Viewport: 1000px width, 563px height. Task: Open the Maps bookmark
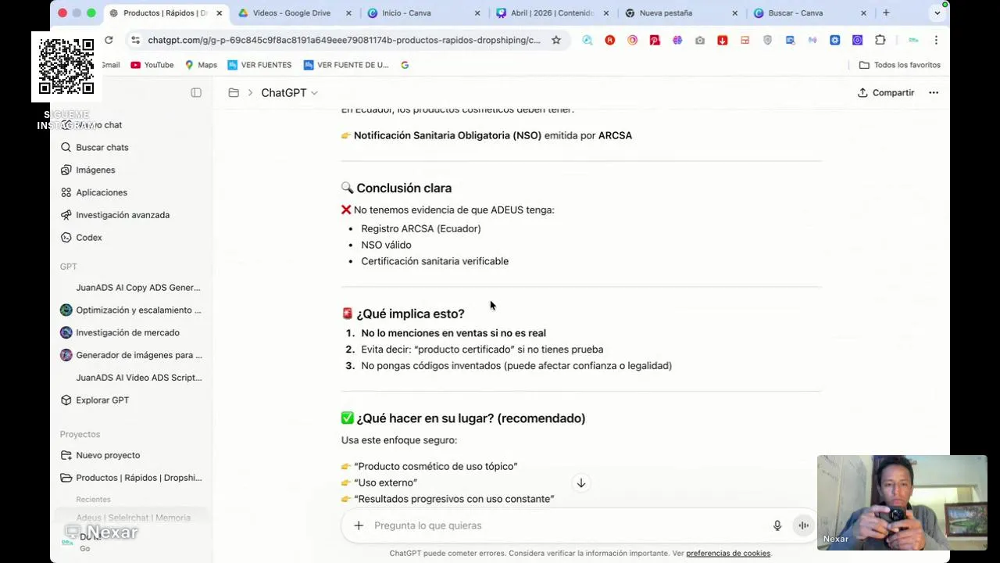pos(201,65)
